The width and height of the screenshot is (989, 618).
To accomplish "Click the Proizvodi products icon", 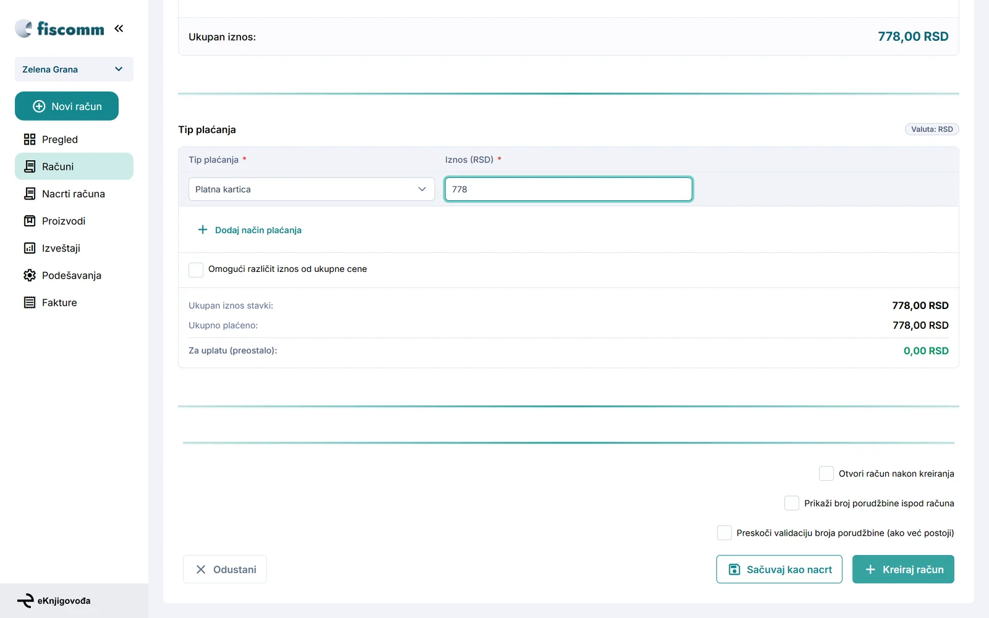I will click(30, 221).
